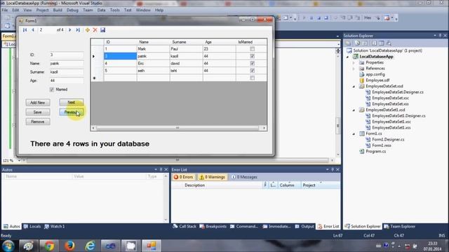Open Internet Explorer from the taskbar

pos(91,246)
